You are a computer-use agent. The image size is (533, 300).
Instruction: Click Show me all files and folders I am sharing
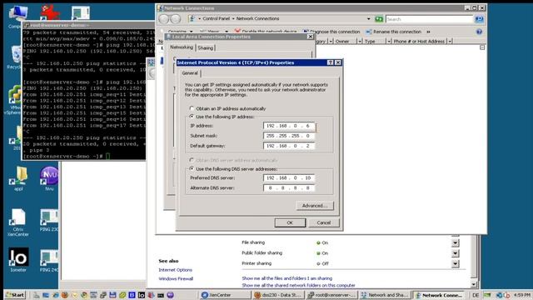286,278
